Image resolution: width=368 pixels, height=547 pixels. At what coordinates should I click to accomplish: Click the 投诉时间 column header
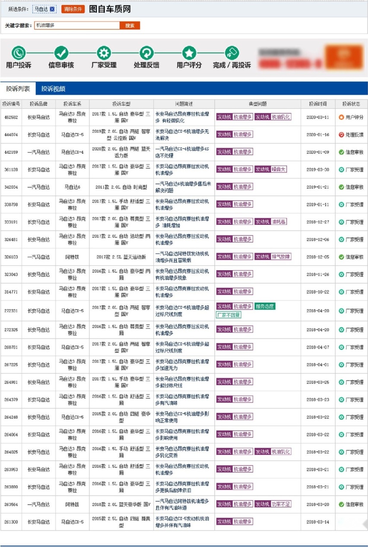[x=318, y=104]
